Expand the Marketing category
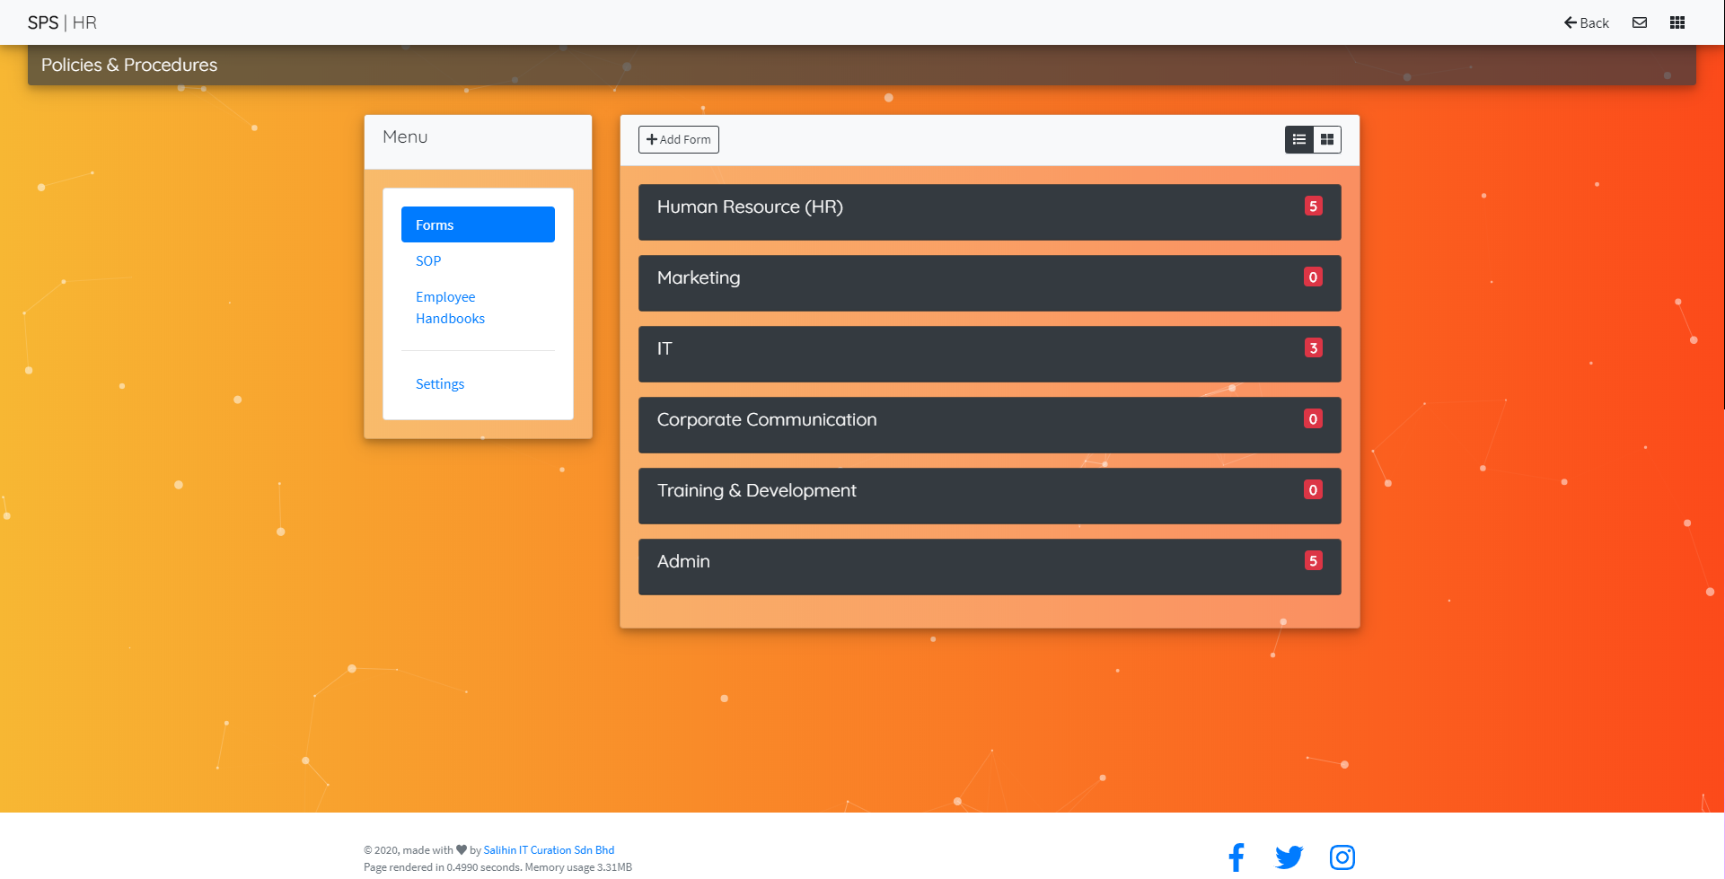 pos(990,283)
